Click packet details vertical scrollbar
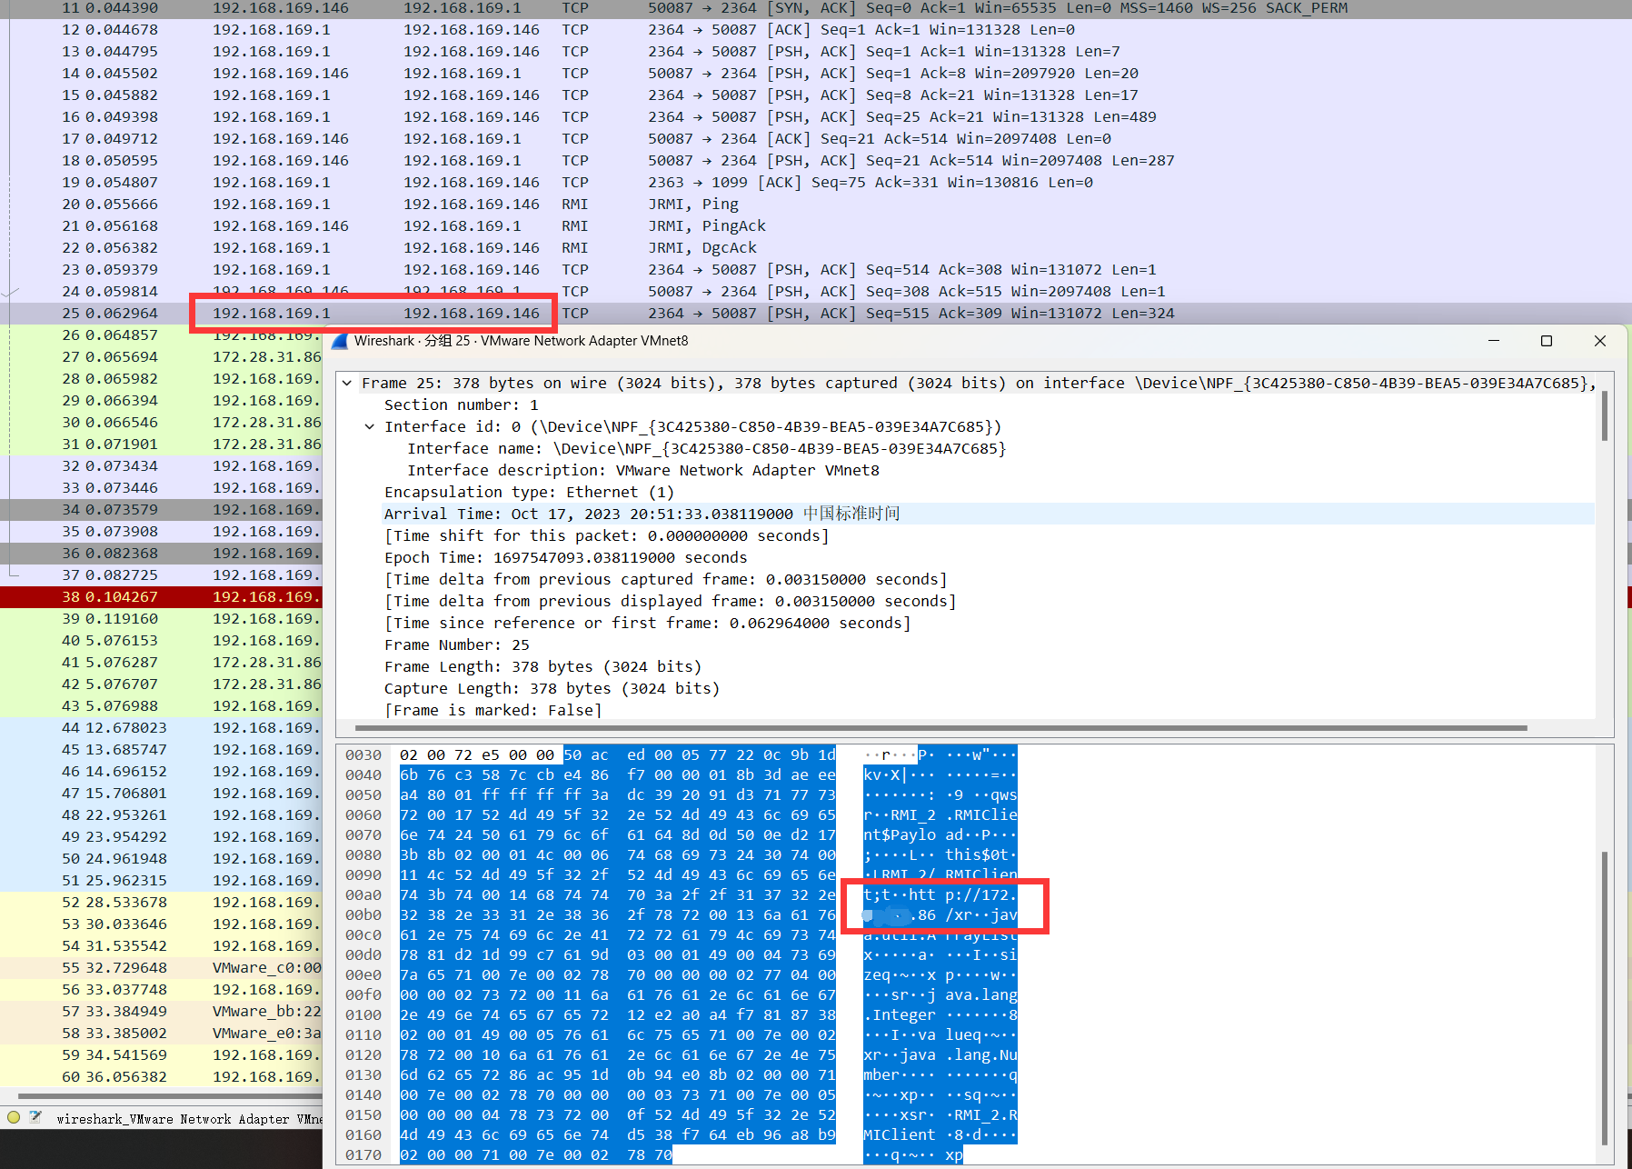This screenshot has width=1632, height=1169. (x=1604, y=417)
